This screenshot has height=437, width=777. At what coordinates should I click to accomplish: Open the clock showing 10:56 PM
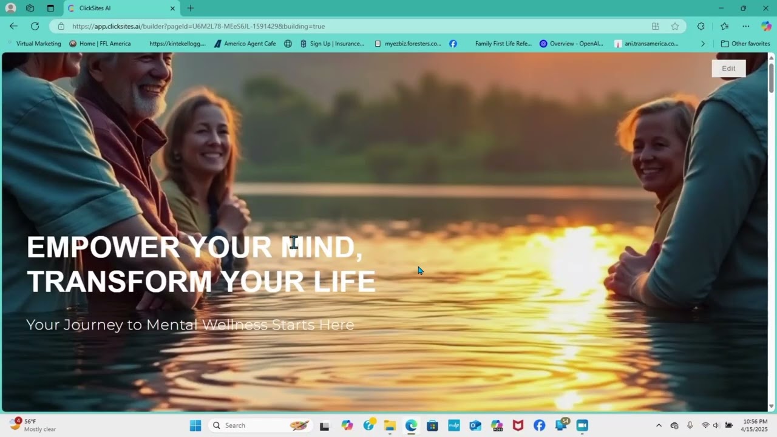click(755, 425)
